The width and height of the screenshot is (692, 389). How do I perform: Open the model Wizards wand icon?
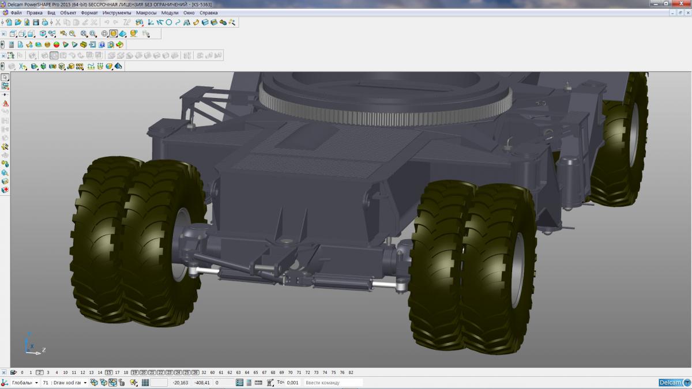(232, 22)
